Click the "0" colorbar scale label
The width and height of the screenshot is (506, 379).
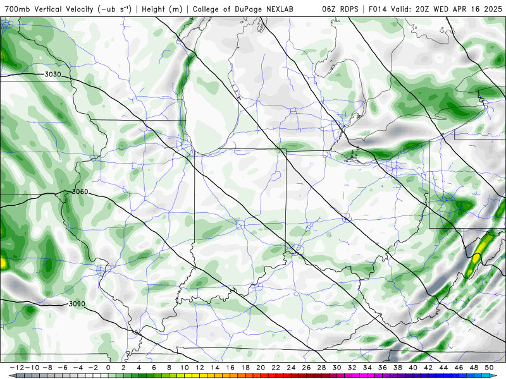click(x=108, y=368)
